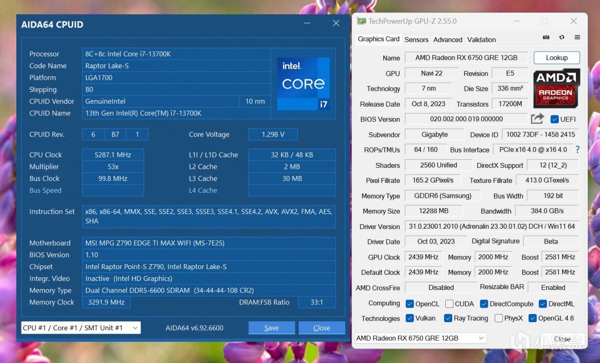
Task: Click the AMD CrossFire field showing Disabled
Action: click(x=441, y=287)
